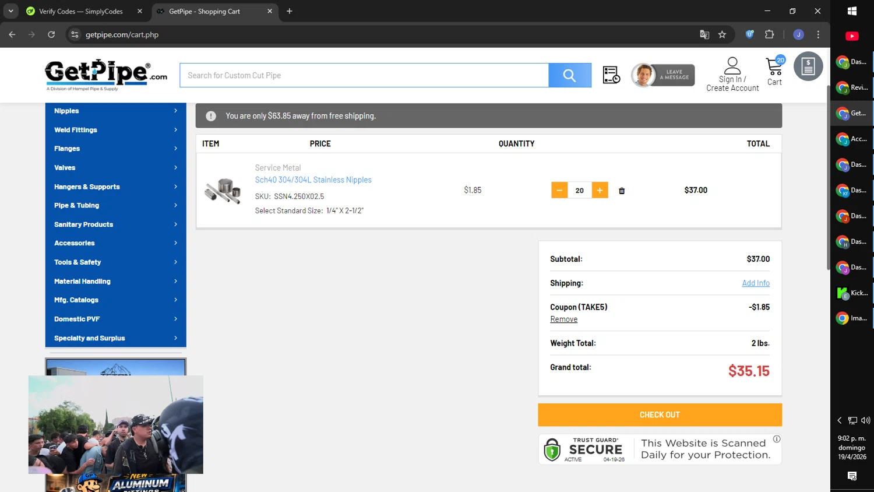Screen dimensions: 874x492
Task: Open the Cart icon with 20 badge
Action: 775,72
